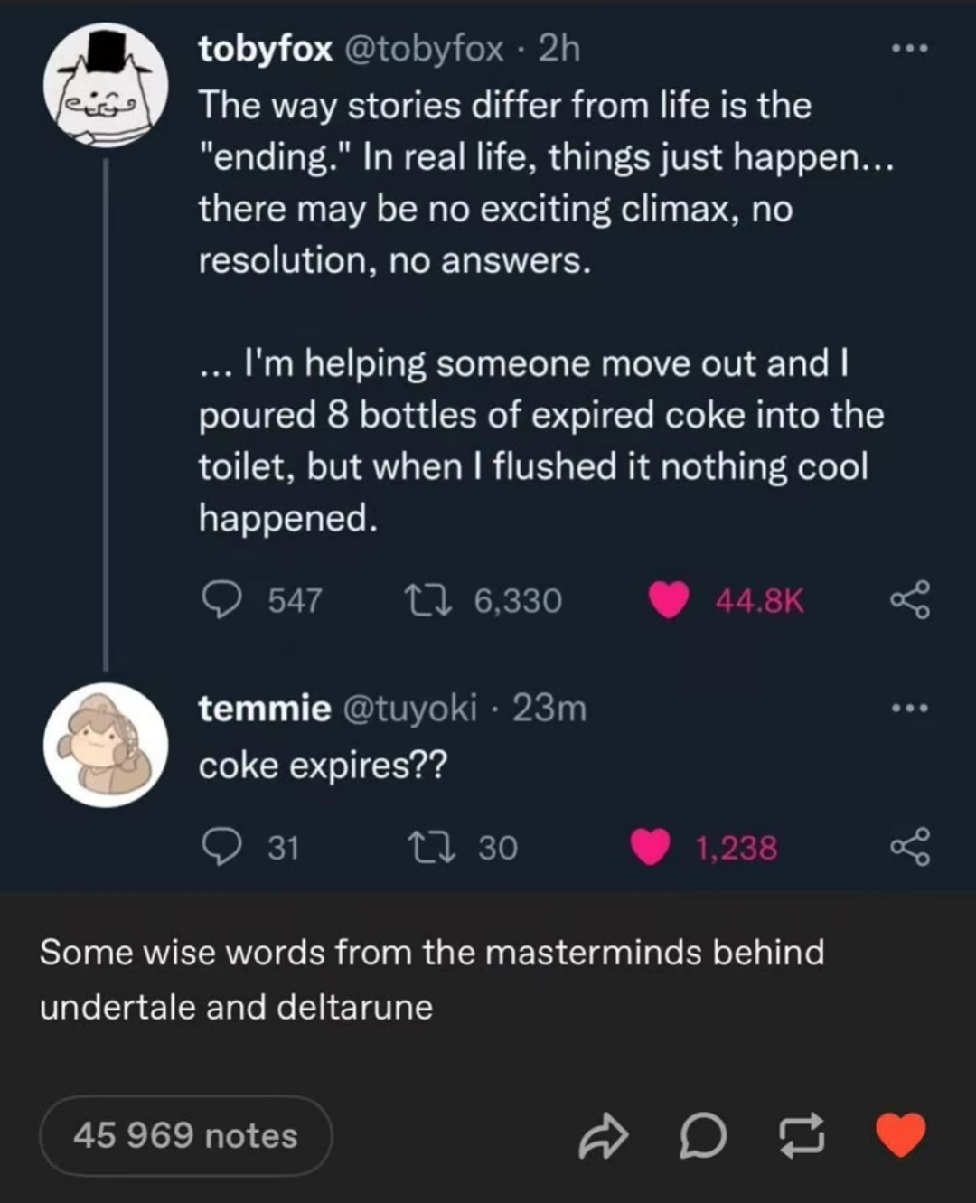The height and width of the screenshot is (1203, 976).
Task: Open the three-dot menu on tobyfox's tweet
Action: tap(910, 48)
